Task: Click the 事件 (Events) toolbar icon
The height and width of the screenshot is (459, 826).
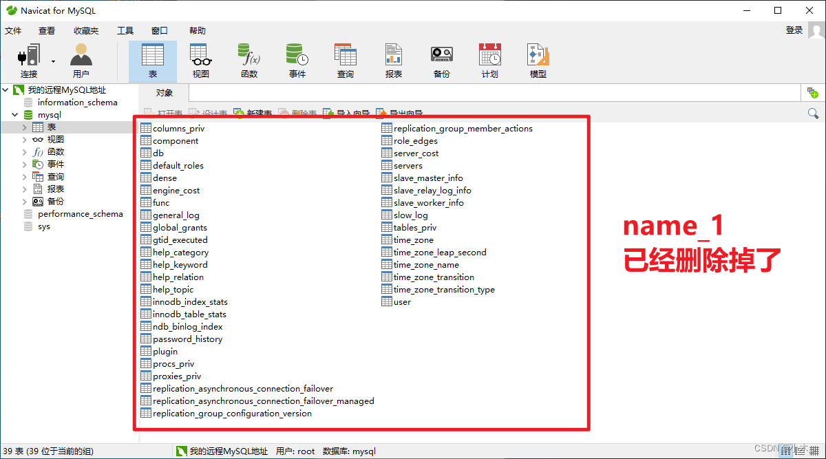Action: point(297,60)
